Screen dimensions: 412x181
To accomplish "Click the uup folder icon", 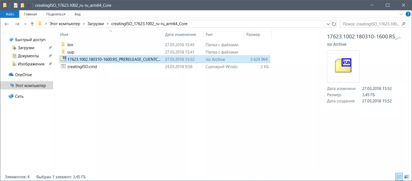I will tap(63, 52).
